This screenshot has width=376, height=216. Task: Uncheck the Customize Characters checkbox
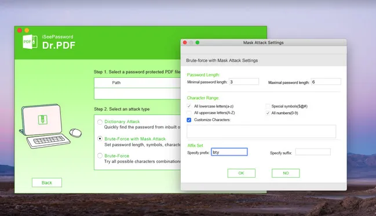189,120
